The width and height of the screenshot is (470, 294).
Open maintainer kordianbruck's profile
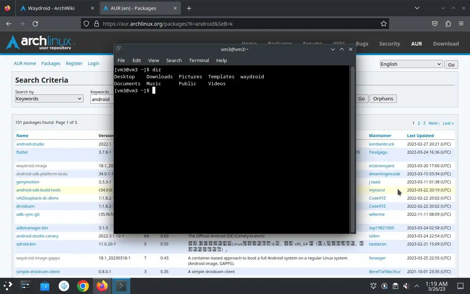coord(382,144)
